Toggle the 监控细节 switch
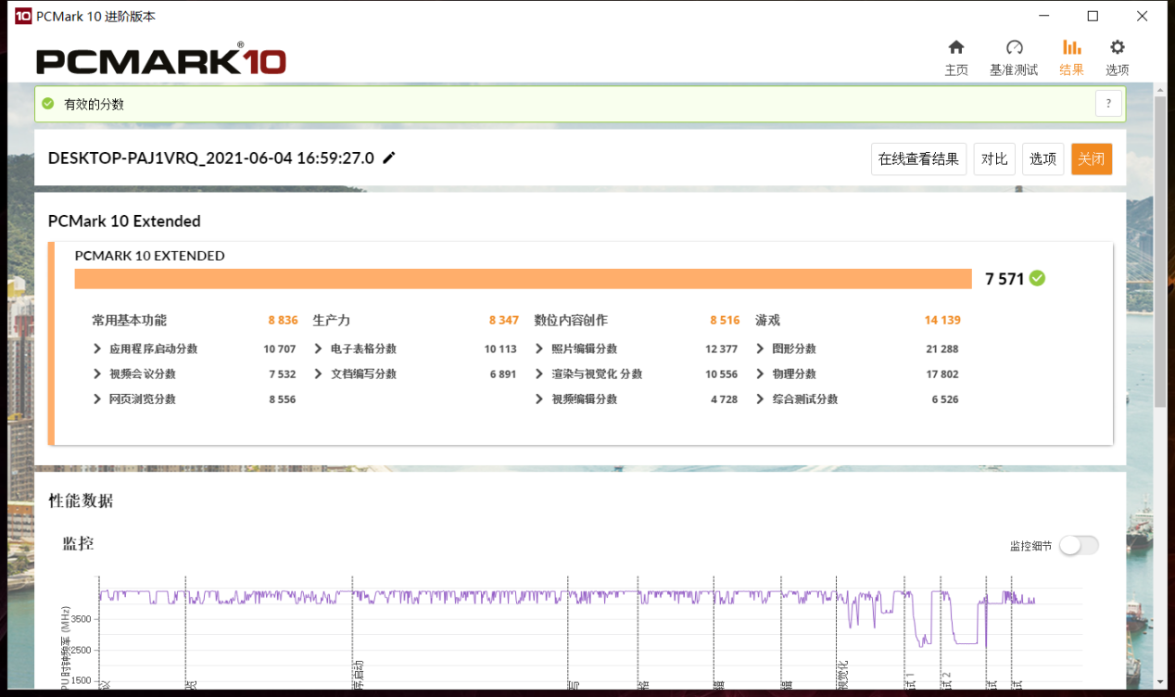 pyautogui.click(x=1079, y=545)
